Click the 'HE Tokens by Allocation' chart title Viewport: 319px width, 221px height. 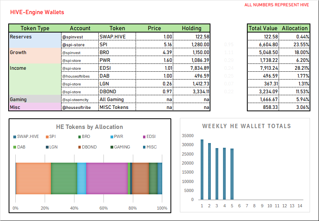pos(89,127)
